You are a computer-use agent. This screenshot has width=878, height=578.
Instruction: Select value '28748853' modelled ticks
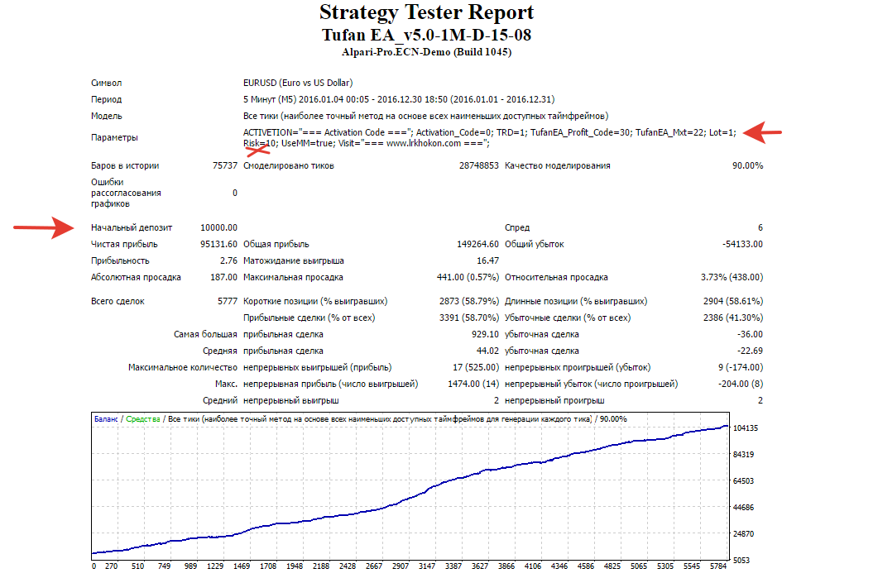[x=479, y=165]
